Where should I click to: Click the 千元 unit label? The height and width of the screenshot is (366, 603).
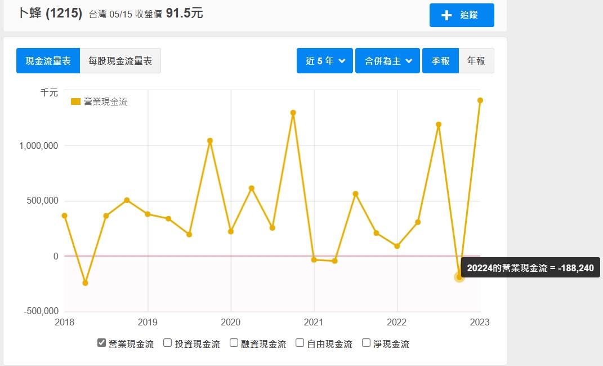[49, 93]
